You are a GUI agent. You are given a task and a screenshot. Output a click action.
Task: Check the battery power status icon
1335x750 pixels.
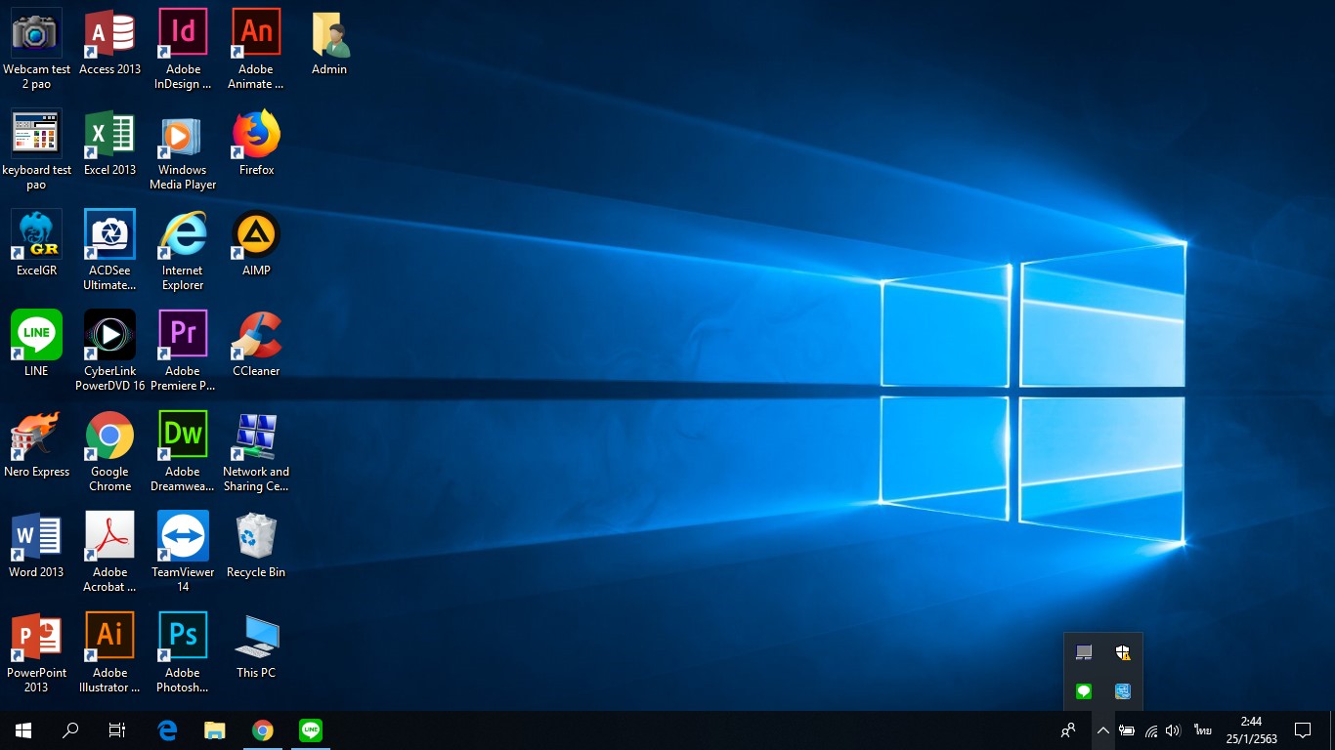pos(1127,730)
